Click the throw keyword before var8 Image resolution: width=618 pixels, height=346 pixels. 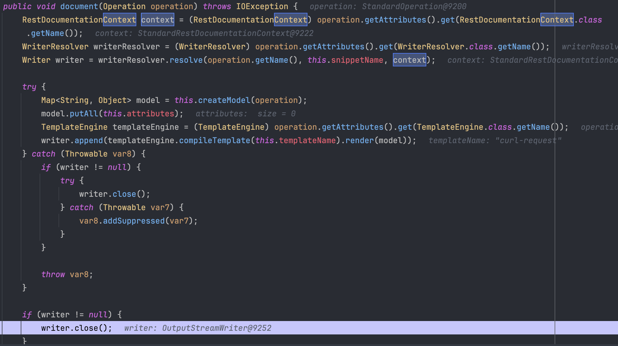[53, 274]
